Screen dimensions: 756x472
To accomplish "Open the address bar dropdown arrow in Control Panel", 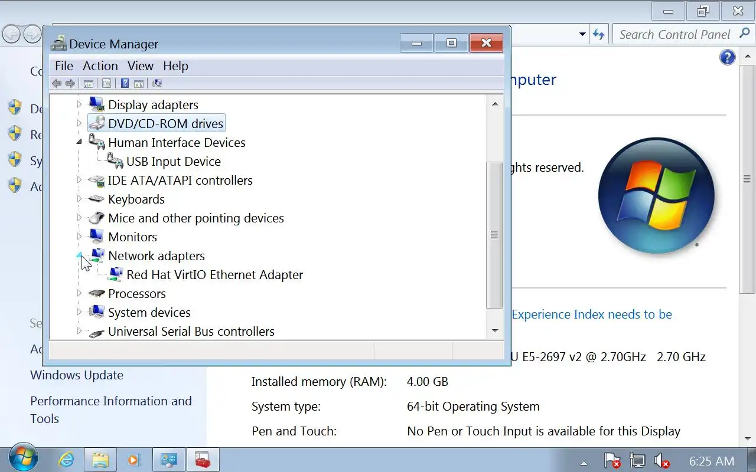I will tap(582, 34).
